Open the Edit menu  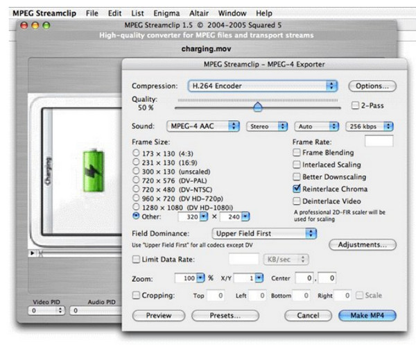click(x=114, y=13)
